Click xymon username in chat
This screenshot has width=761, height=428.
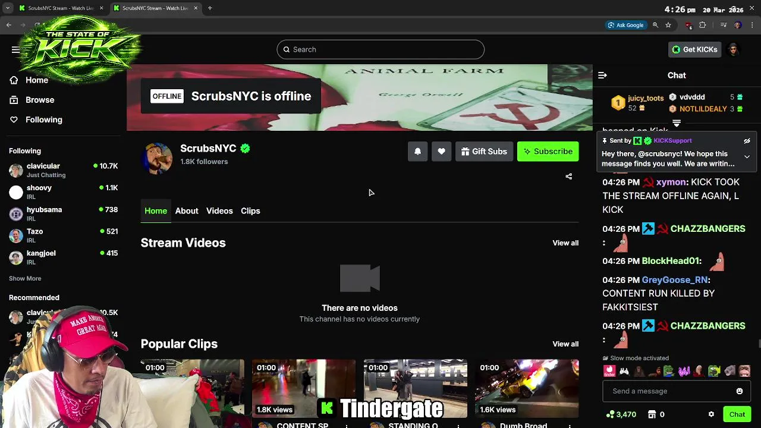pyautogui.click(x=671, y=182)
